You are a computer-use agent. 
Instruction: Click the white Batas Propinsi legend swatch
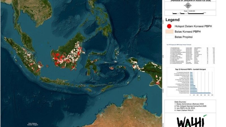(x=169, y=37)
